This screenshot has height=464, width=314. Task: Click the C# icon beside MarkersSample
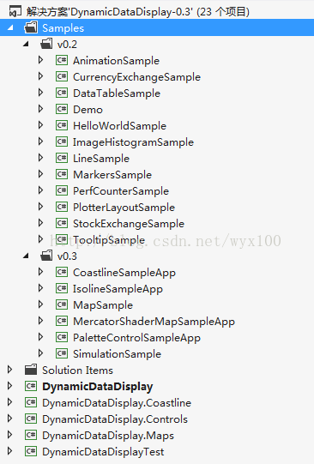62,174
